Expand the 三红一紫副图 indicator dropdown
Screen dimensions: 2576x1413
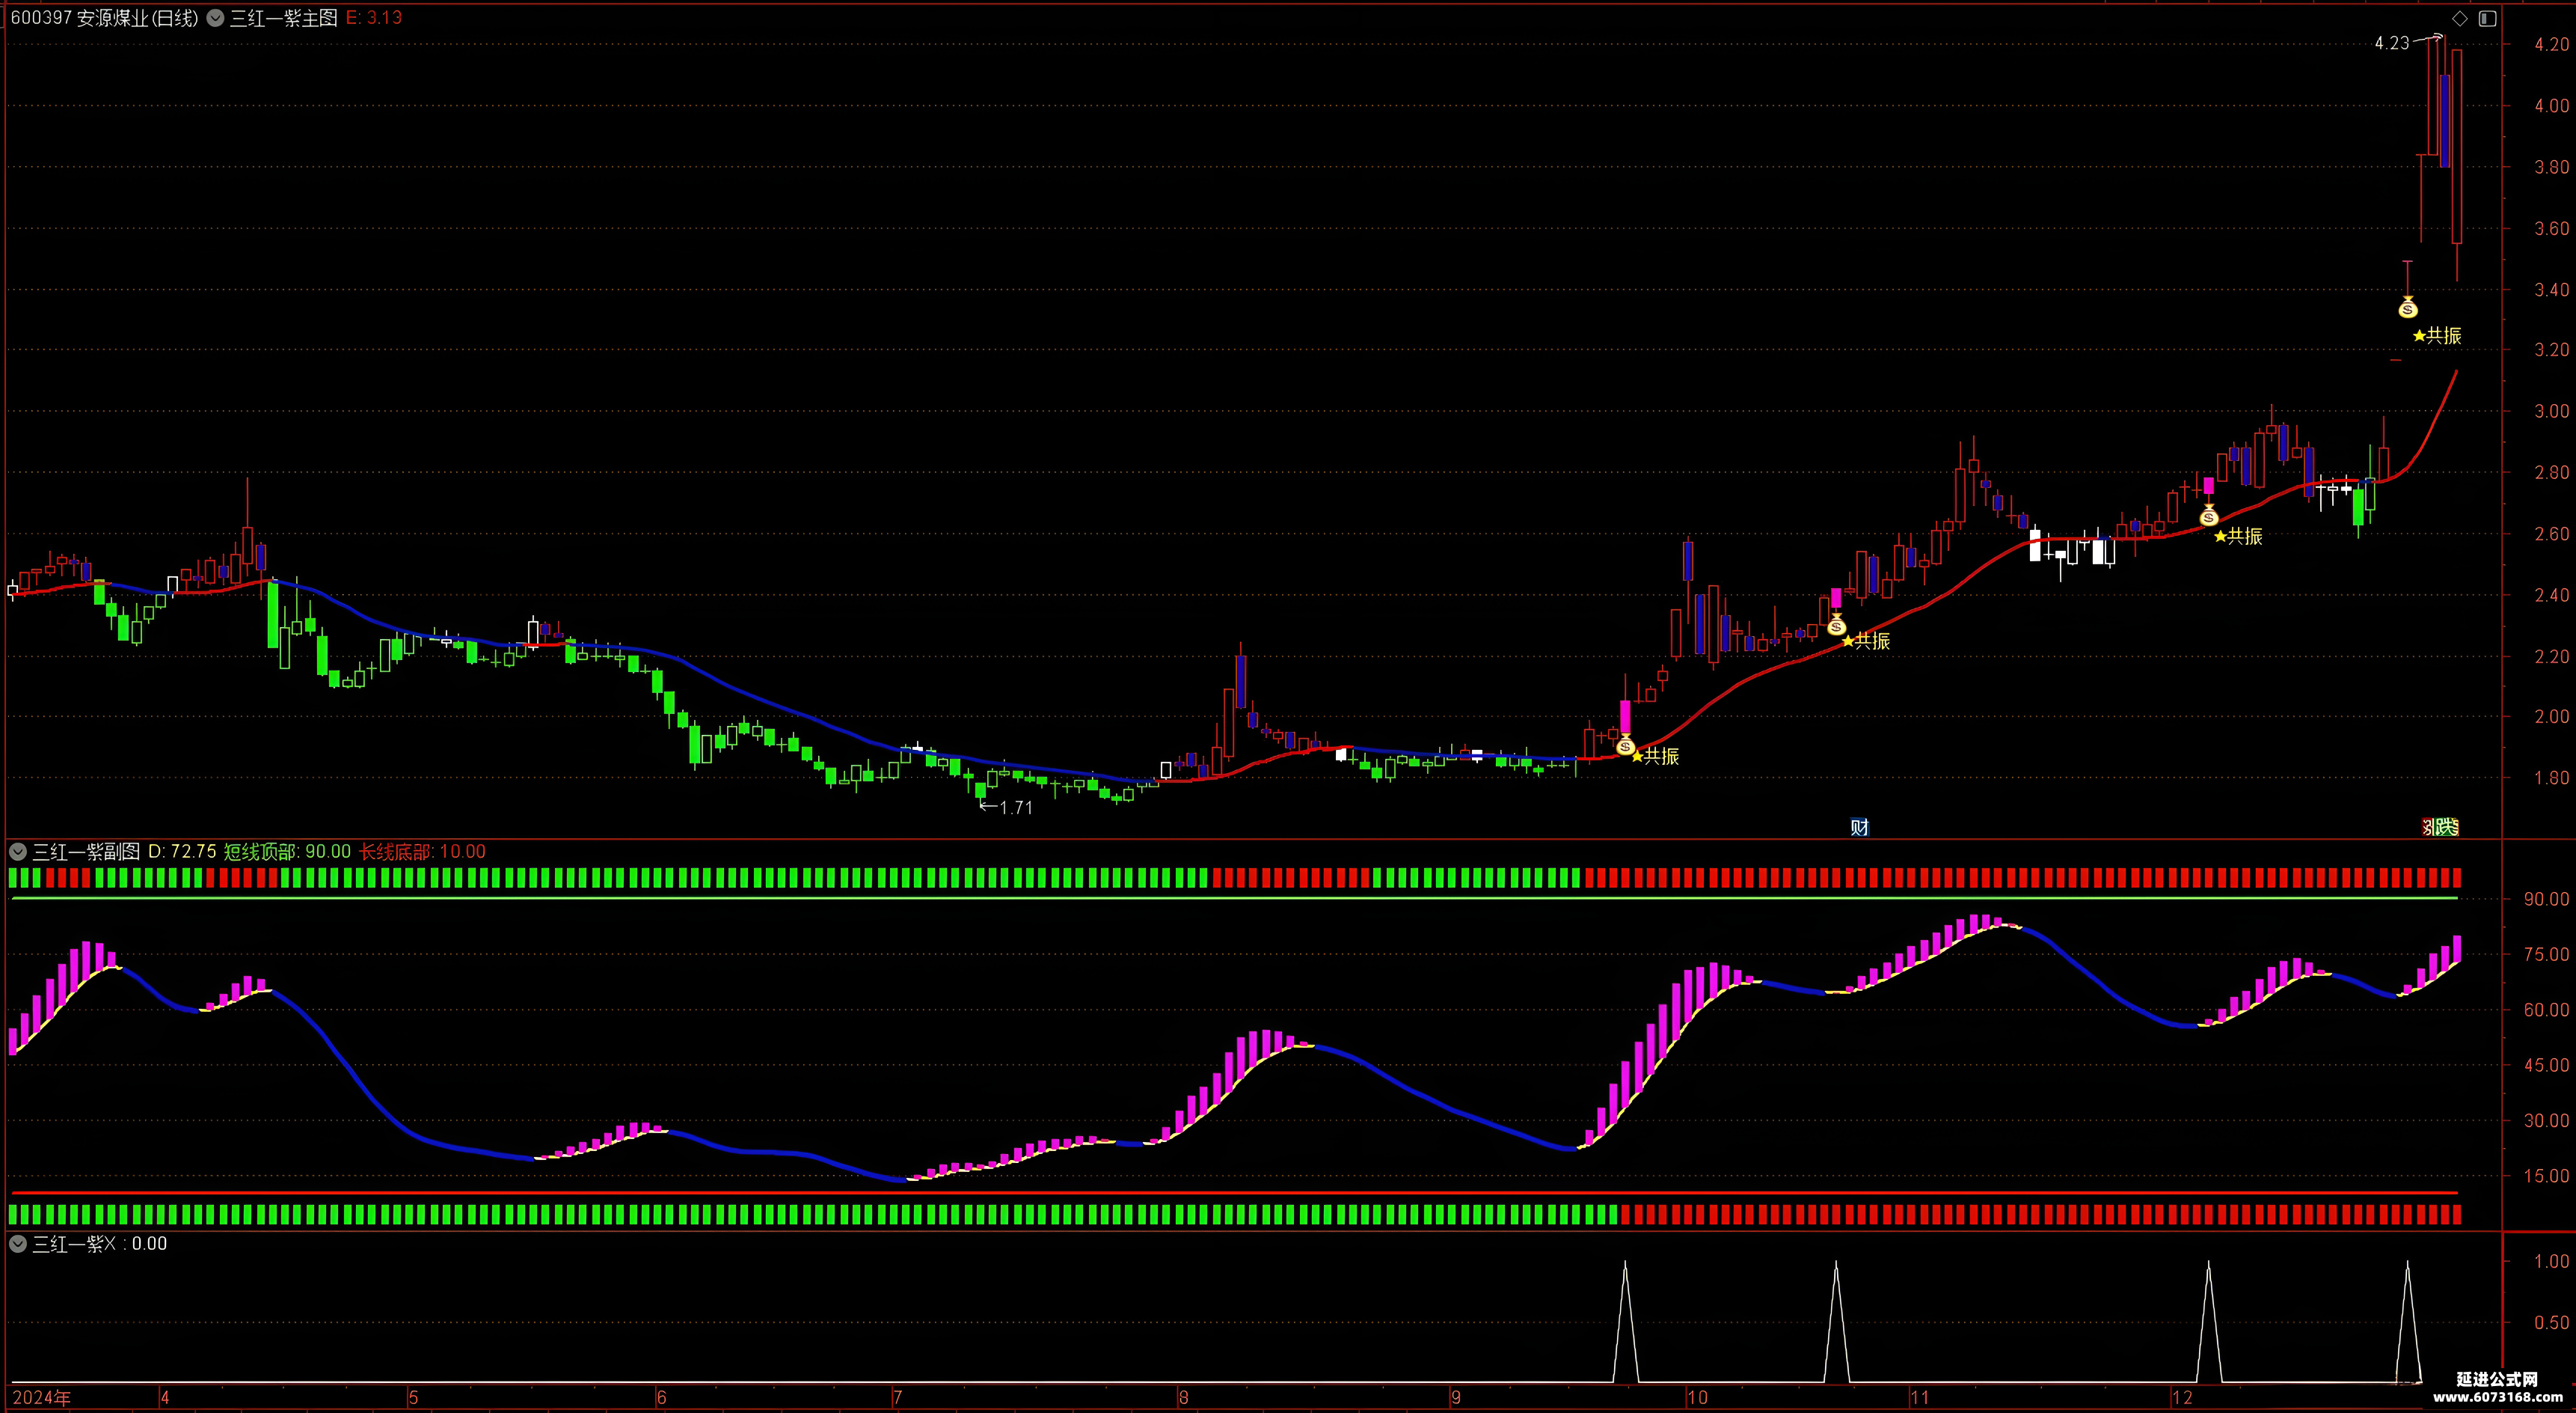[x=17, y=852]
